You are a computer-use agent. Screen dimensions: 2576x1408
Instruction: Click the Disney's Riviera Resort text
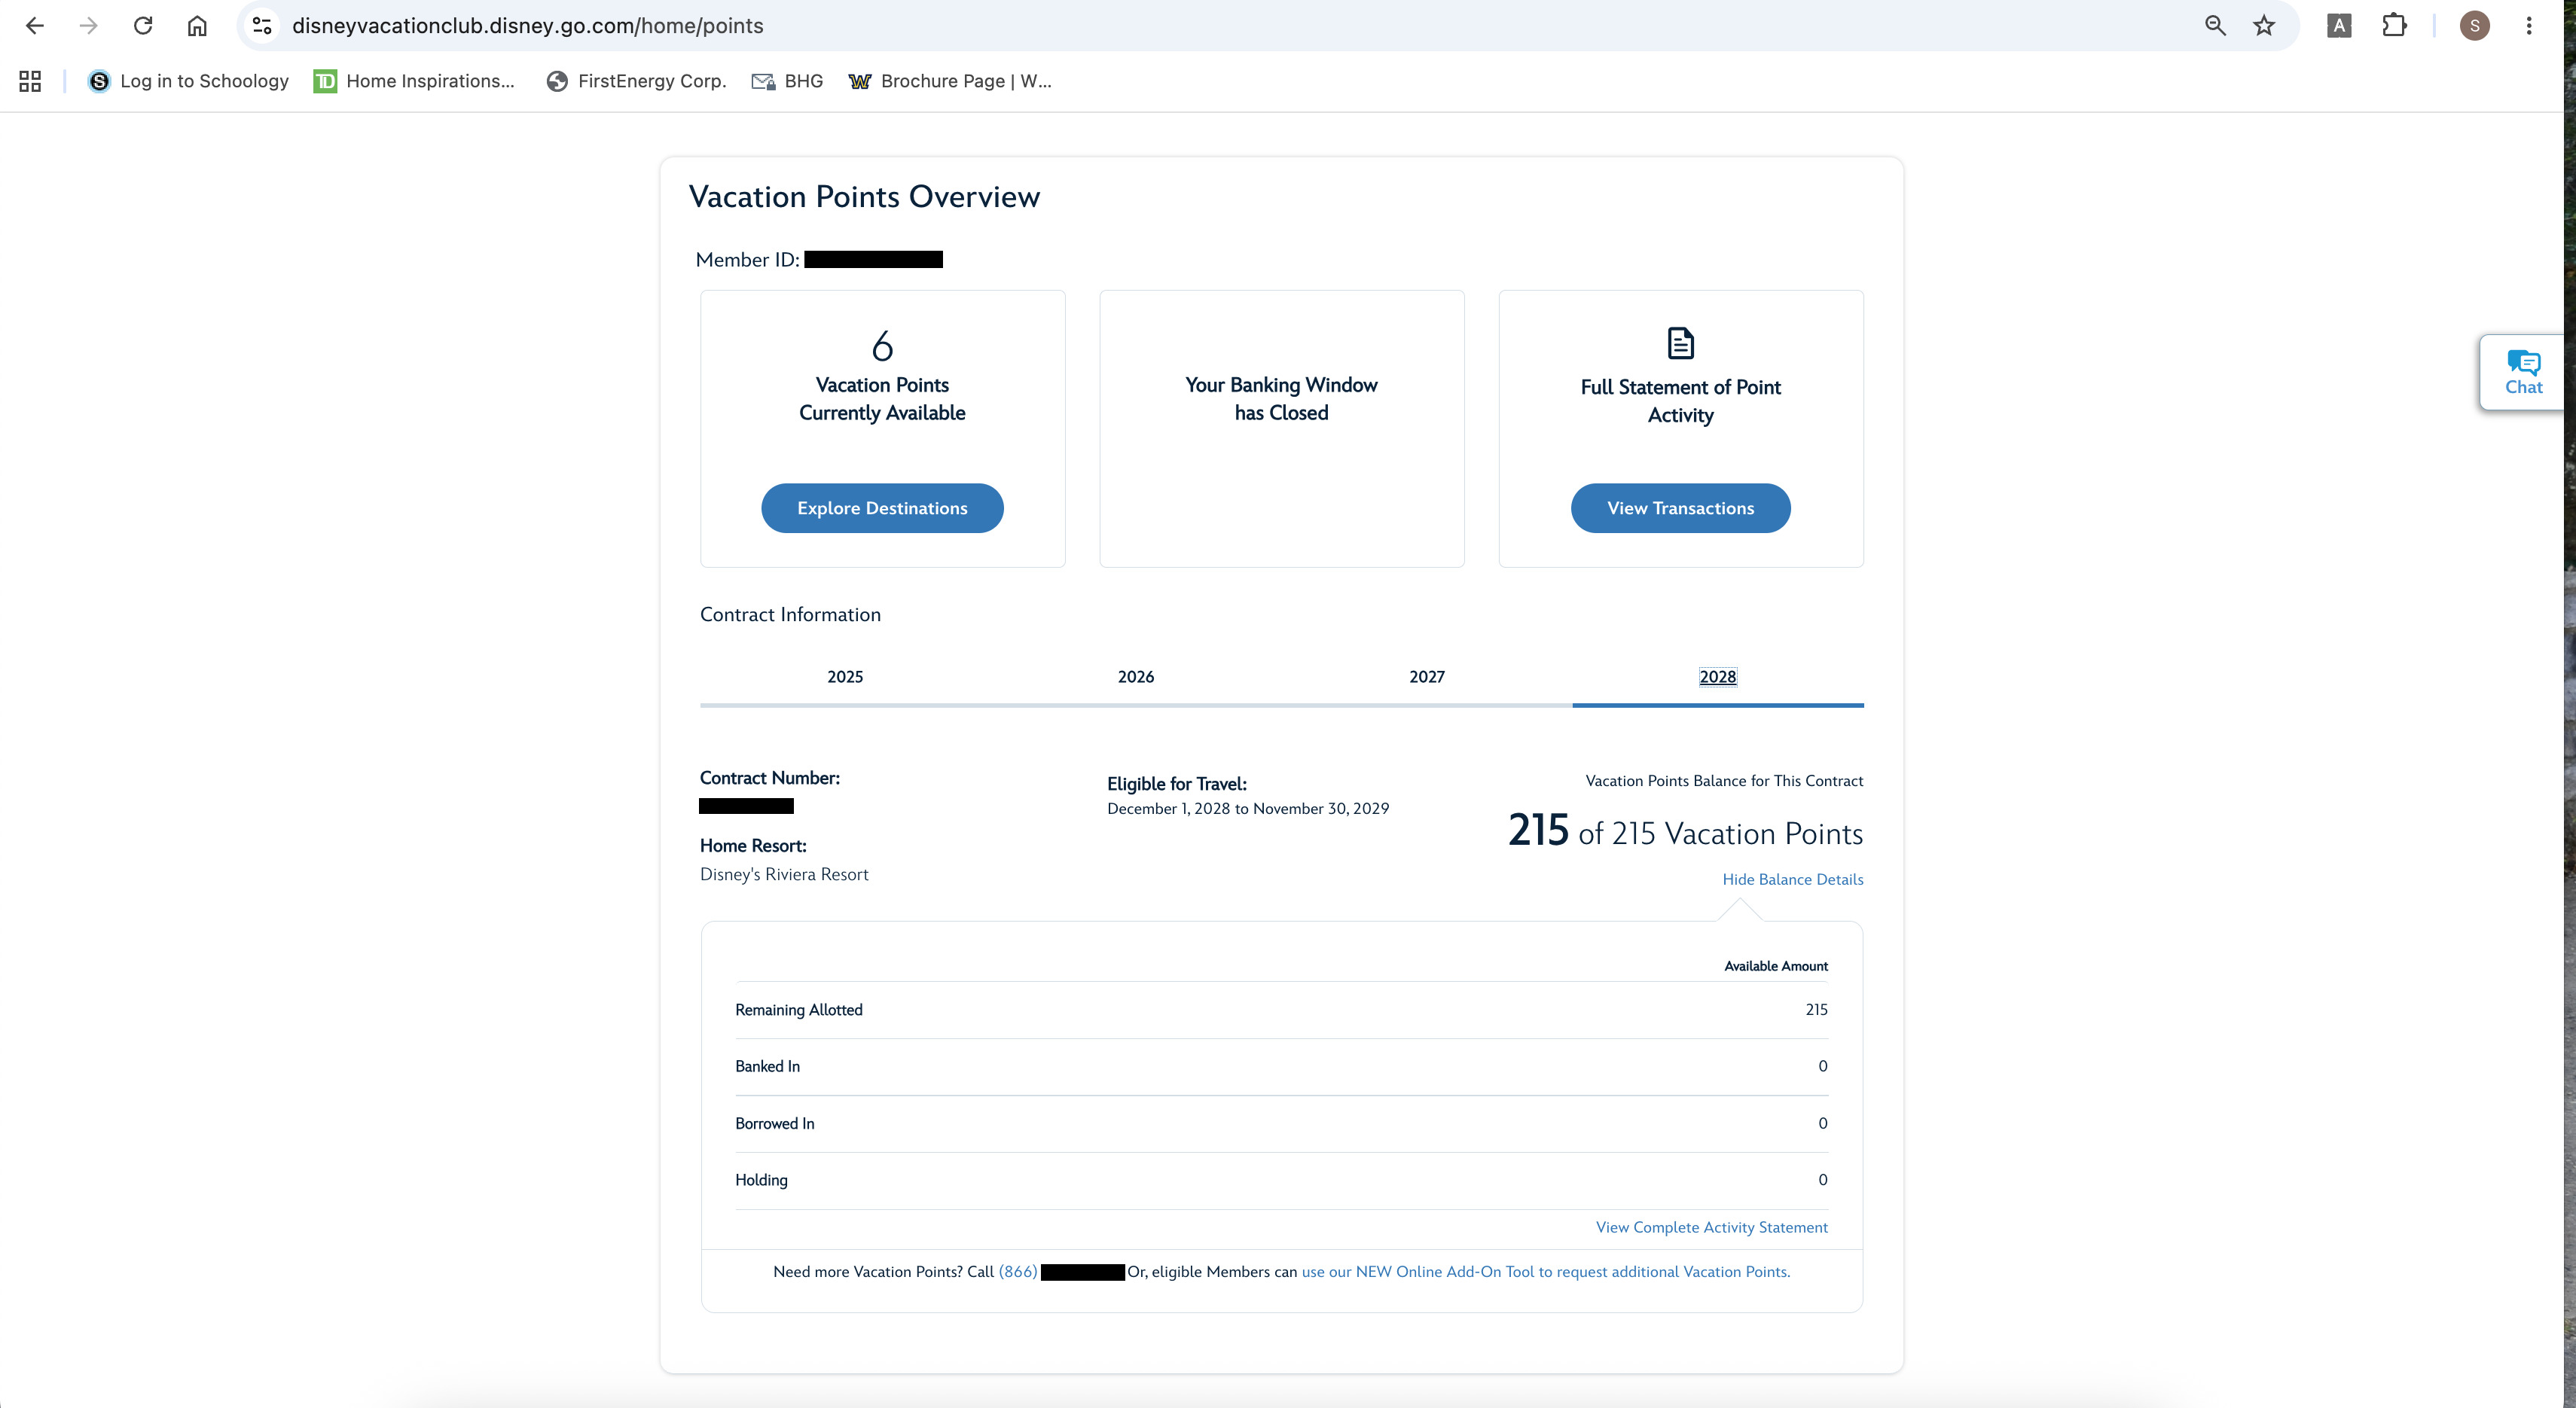(784, 874)
